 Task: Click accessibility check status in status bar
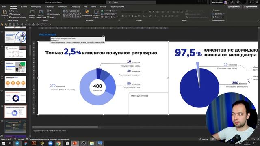(48, 139)
